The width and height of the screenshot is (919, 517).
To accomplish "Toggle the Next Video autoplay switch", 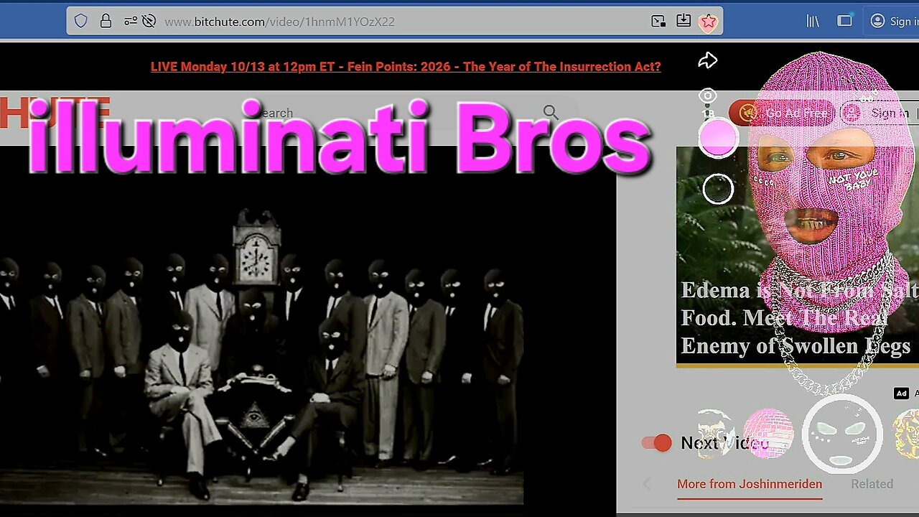I will pyautogui.click(x=657, y=443).
